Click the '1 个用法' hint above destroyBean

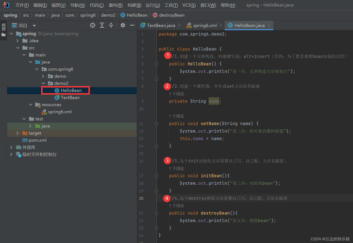point(177,206)
